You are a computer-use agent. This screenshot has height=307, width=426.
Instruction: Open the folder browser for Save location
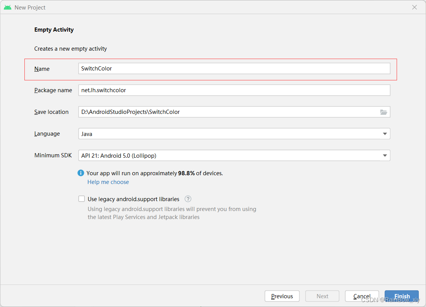[383, 112]
